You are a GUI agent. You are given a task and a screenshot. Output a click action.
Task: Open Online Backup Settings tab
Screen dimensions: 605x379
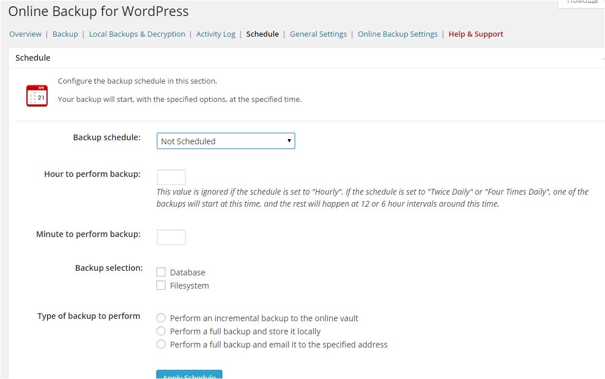click(398, 34)
